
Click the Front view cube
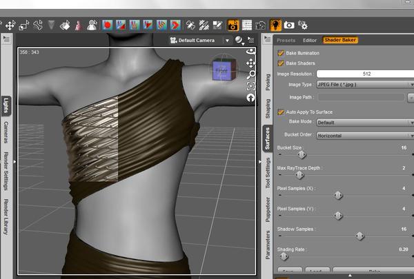(223, 70)
